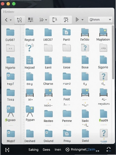Select Saking in the bottom bar
This screenshot has height=155, width=116.
[x=34, y=150]
